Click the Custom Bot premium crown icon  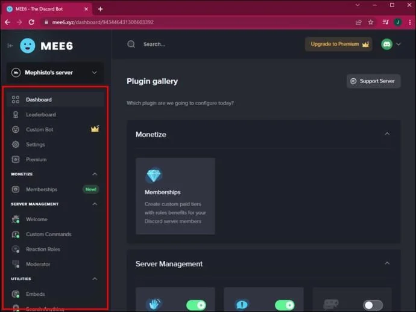coord(95,129)
